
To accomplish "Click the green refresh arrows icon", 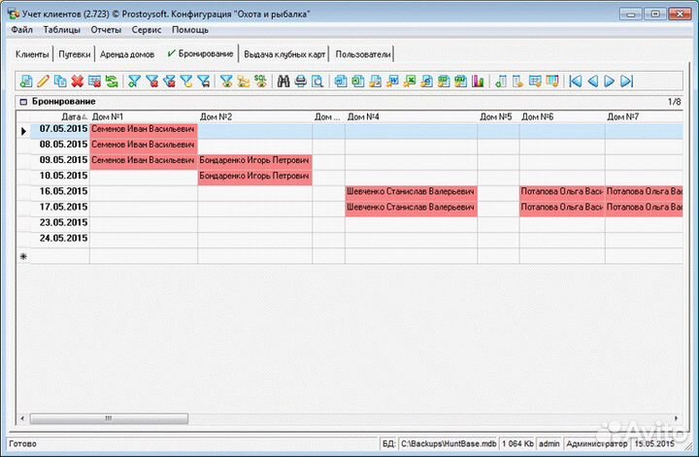I will click(x=112, y=82).
